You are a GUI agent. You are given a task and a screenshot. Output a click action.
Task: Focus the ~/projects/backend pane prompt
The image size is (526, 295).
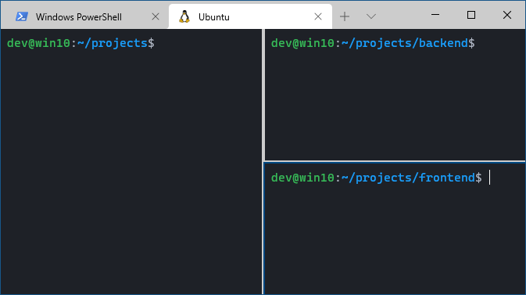pyautogui.click(x=373, y=43)
